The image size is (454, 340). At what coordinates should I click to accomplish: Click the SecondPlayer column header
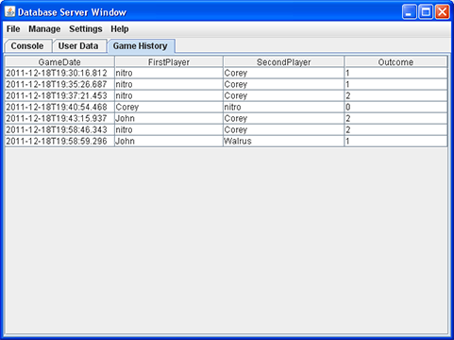pos(284,62)
